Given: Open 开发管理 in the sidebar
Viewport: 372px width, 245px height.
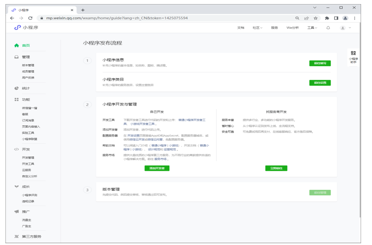Looking at the screenshot, I should coord(28,158).
